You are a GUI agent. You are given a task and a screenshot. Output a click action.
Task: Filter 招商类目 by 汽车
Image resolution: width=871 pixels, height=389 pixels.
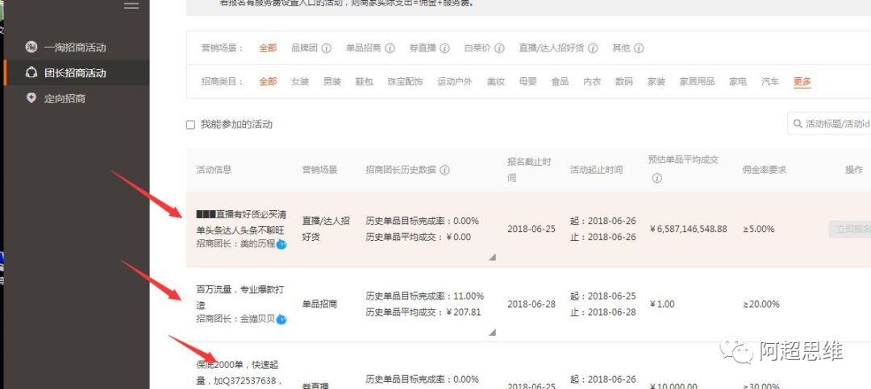770,81
